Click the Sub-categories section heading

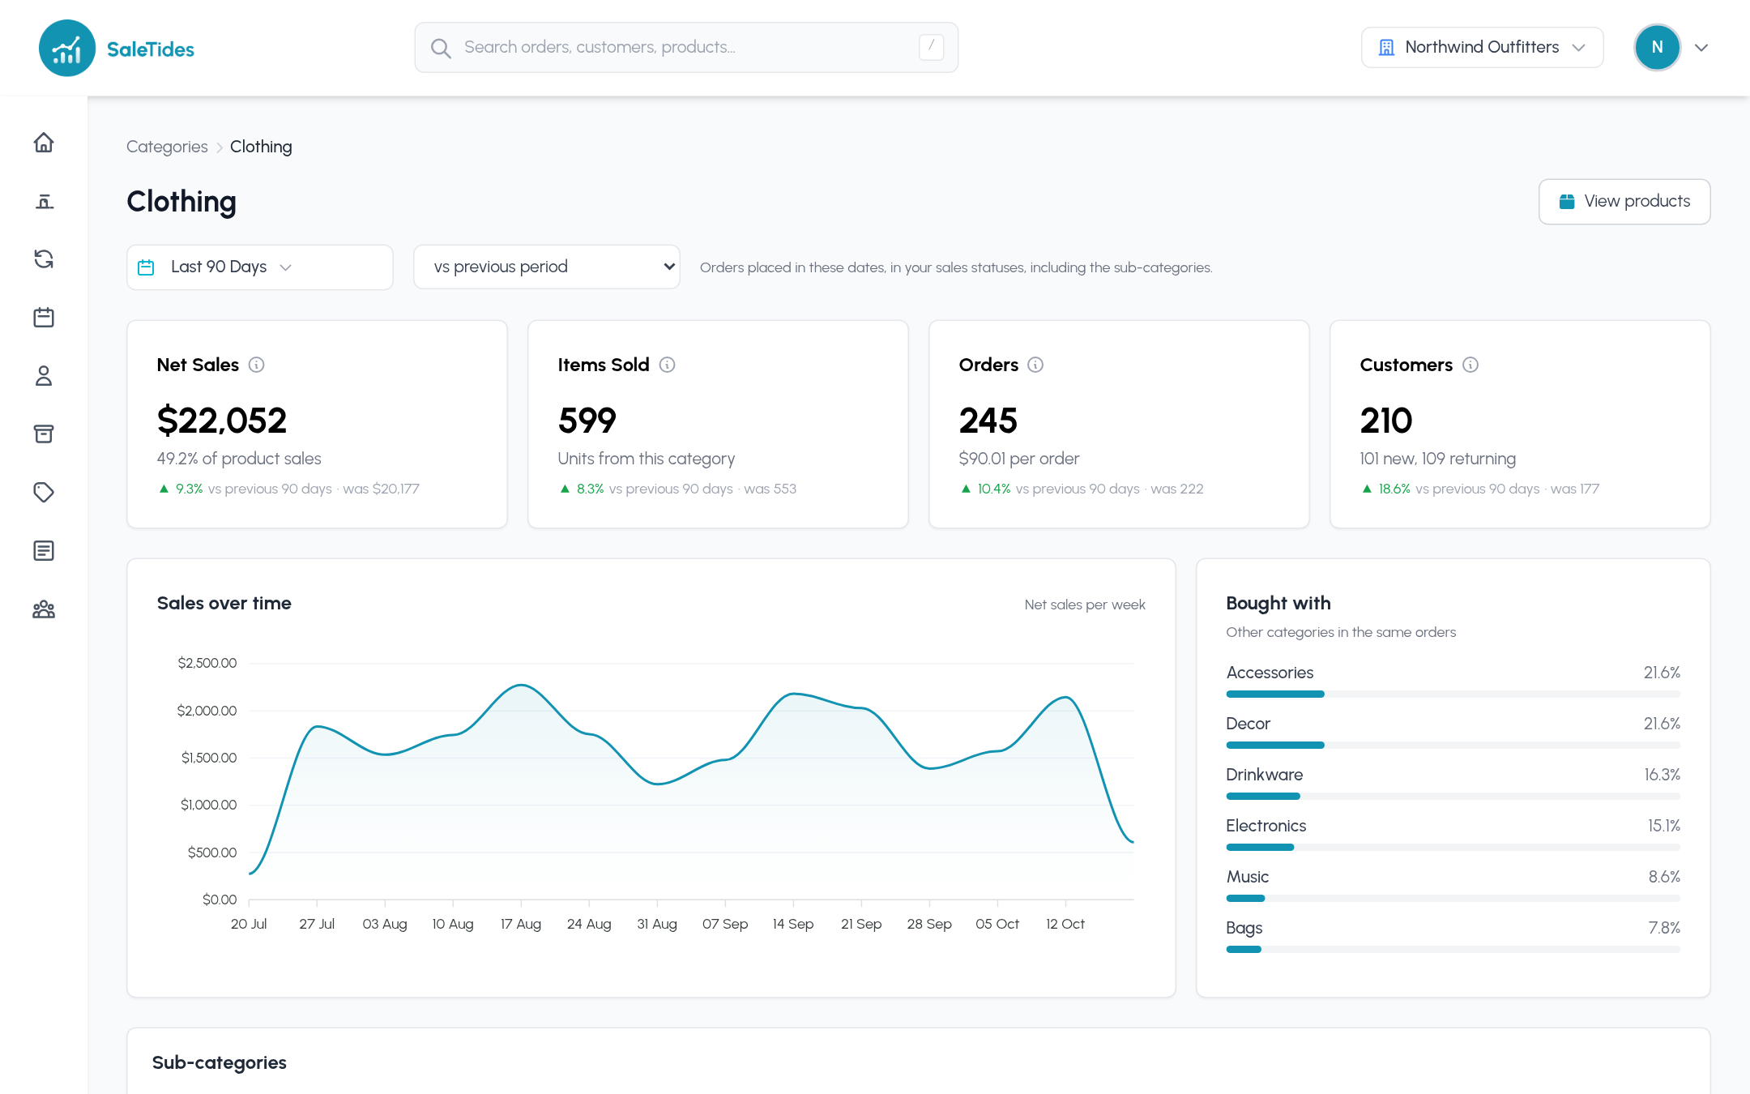(x=220, y=1063)
